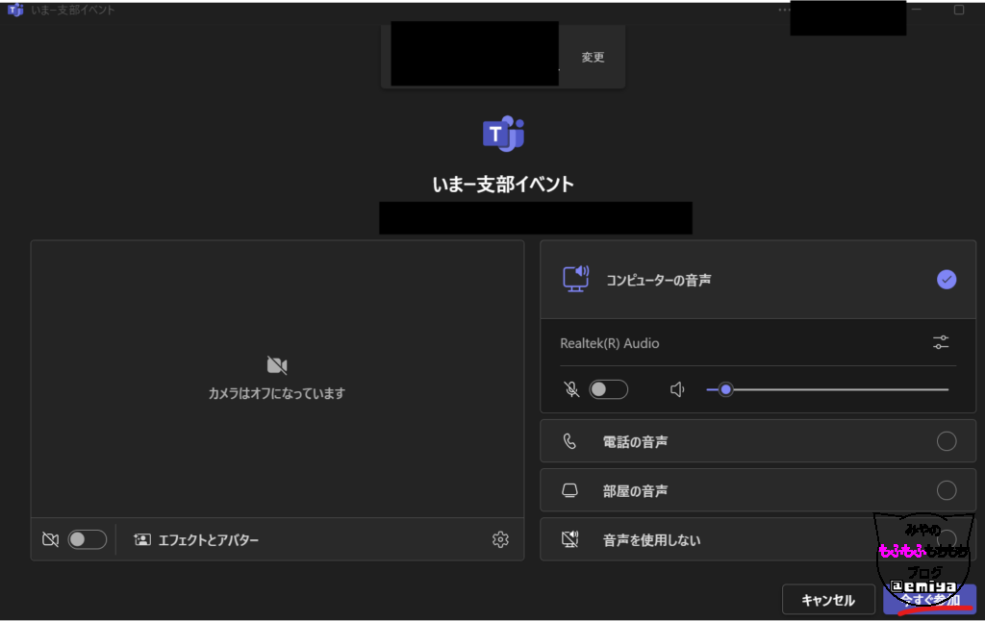Viewport: 985px width, 621px height.
Task: Select the 部屋の音声 radio button
Action: [x=947, y=490]
